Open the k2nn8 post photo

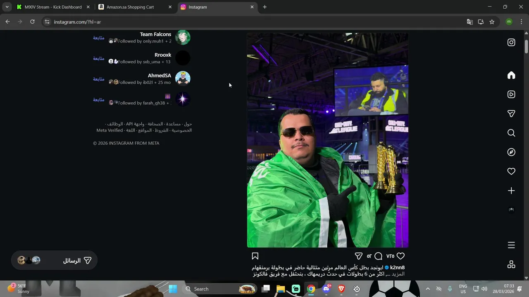328,140
